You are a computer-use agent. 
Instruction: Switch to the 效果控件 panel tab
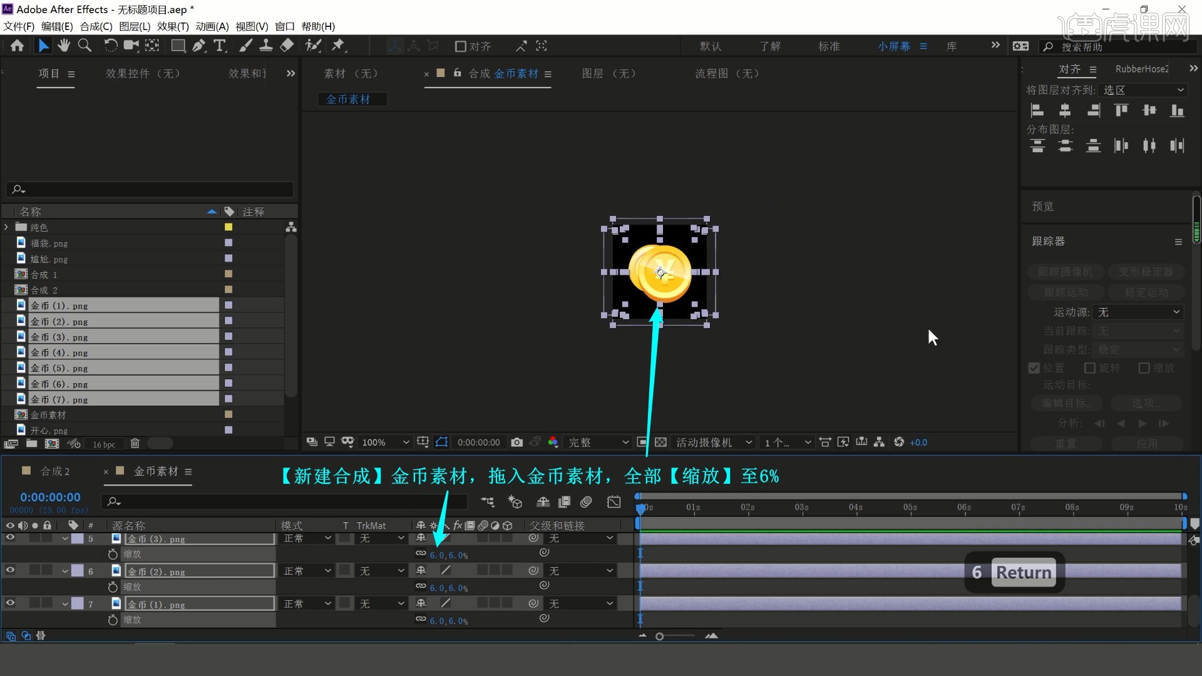pyautogui.click(x=143, y=74)
